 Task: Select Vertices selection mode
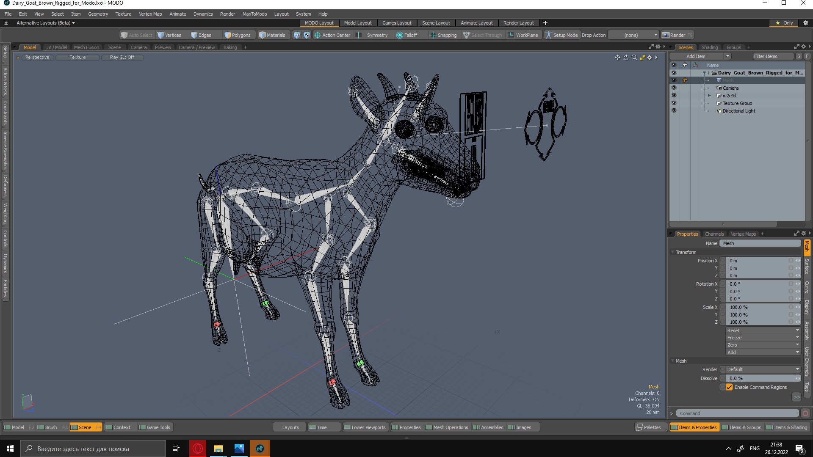click(x=169, y=35)
